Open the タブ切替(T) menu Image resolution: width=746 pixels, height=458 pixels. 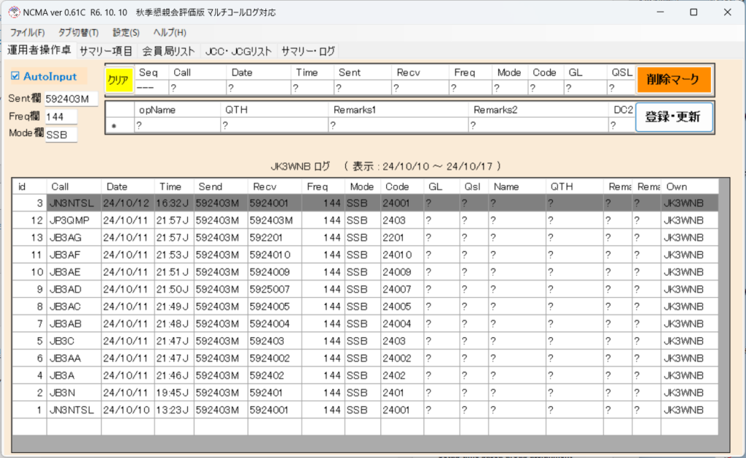pyautogui.click(x=78, y=32)
